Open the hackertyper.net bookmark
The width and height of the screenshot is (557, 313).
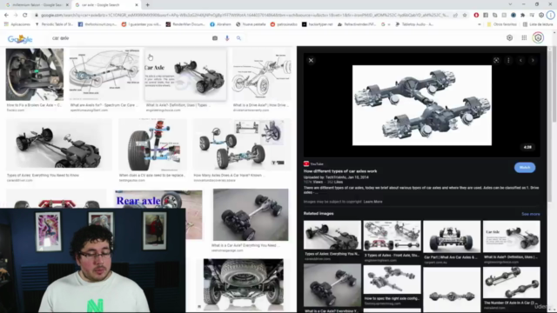pyautogui.click(x=317, y=24)
